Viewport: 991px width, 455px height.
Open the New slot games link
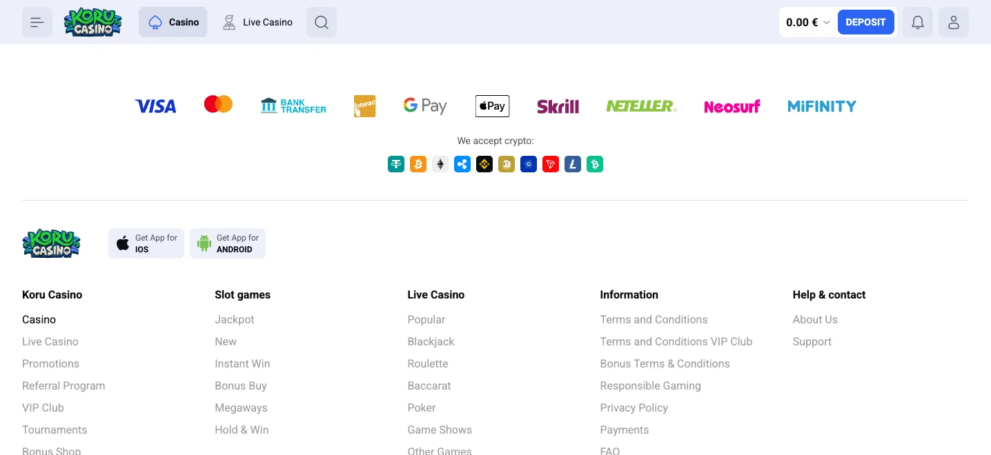(x=226, y=341)
